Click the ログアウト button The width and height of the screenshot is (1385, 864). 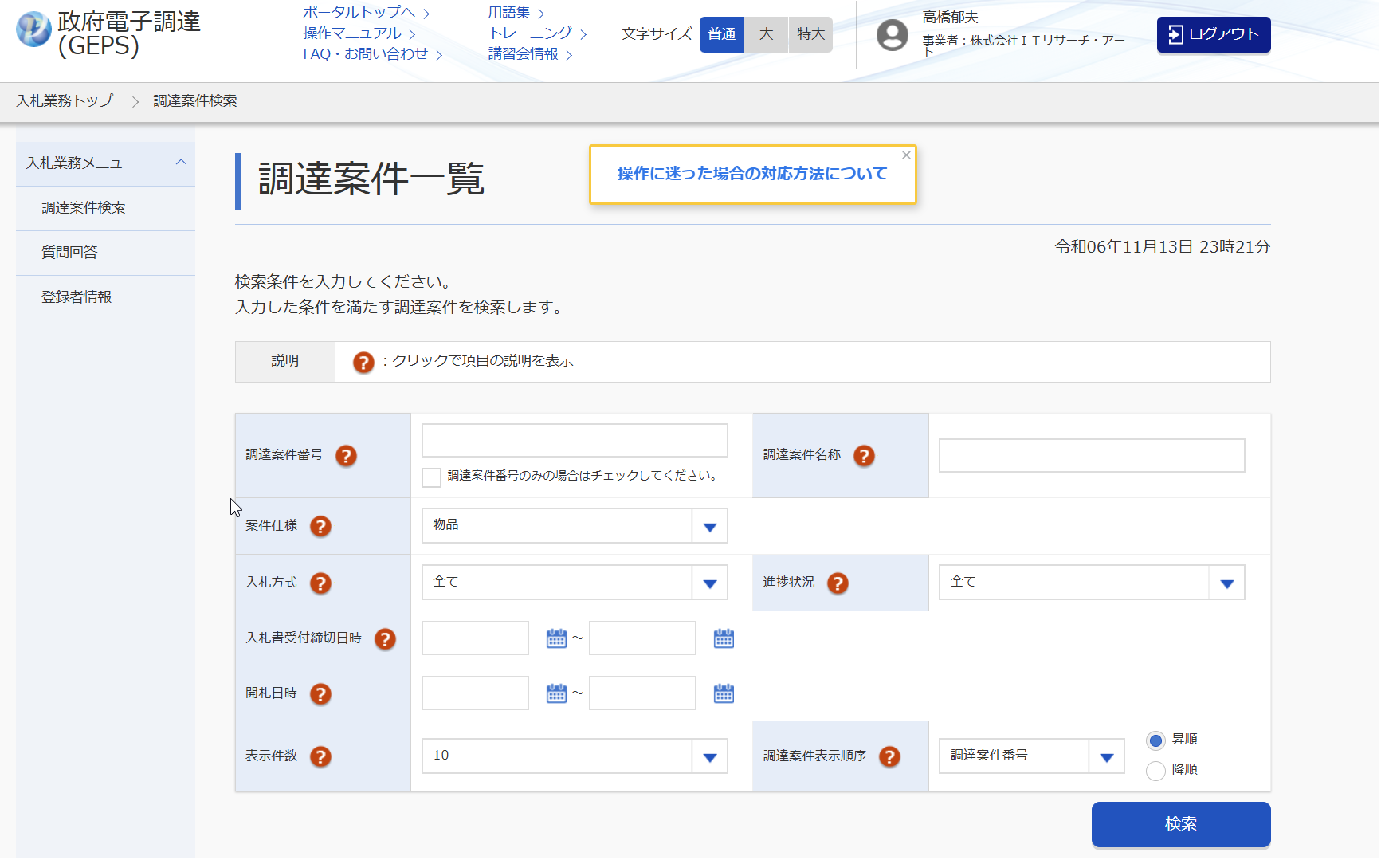1213,34
